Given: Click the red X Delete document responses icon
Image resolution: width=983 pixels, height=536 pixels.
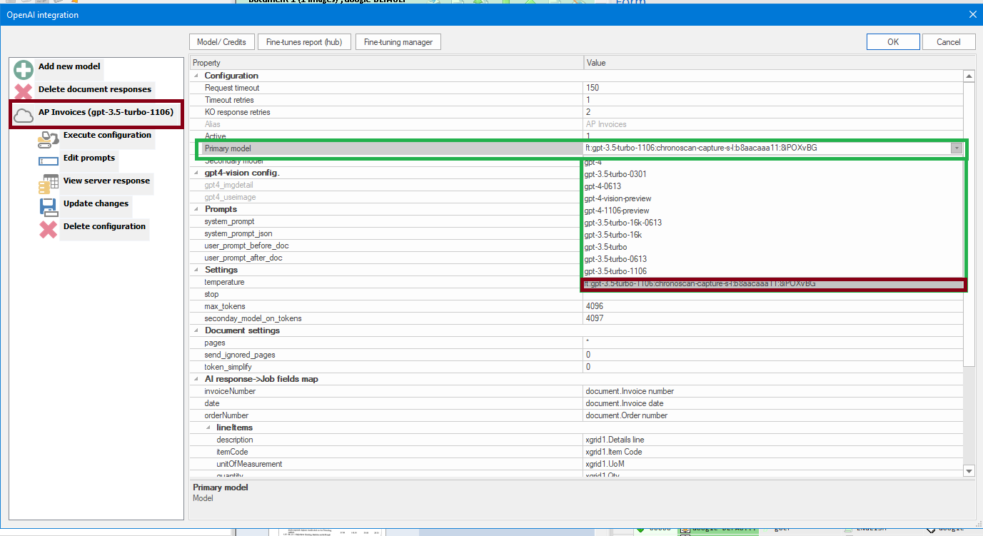Looking at the screenshot, I should [24, 92].
